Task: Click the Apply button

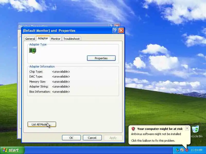Action: [113, 138]
